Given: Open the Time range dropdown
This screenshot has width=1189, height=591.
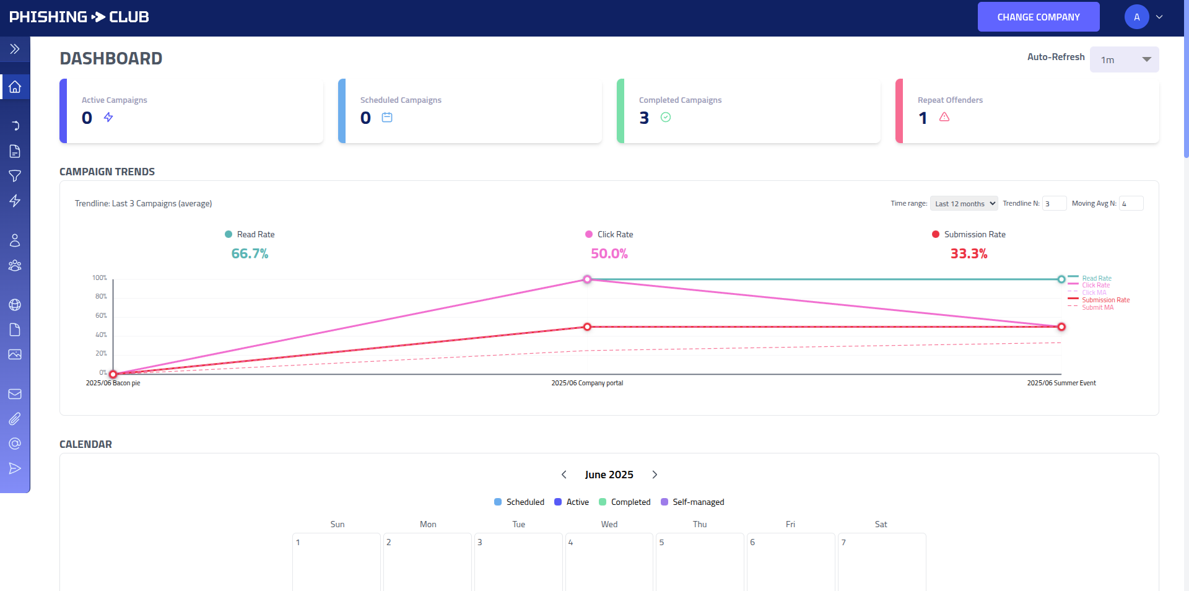Looking at the screenshot, I should pyautogui.click(x=964, y=203).
